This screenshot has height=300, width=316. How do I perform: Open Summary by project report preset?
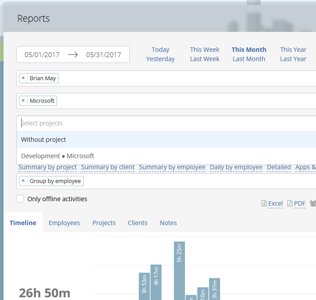(x=47, y=167)
